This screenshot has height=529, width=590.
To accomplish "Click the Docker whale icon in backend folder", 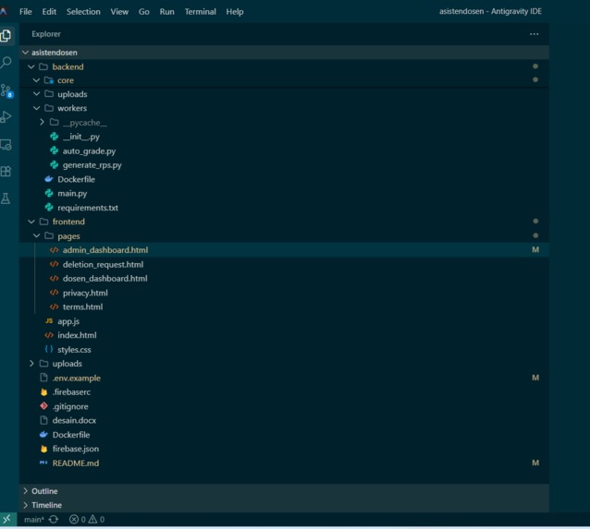I will coord(49,179).
